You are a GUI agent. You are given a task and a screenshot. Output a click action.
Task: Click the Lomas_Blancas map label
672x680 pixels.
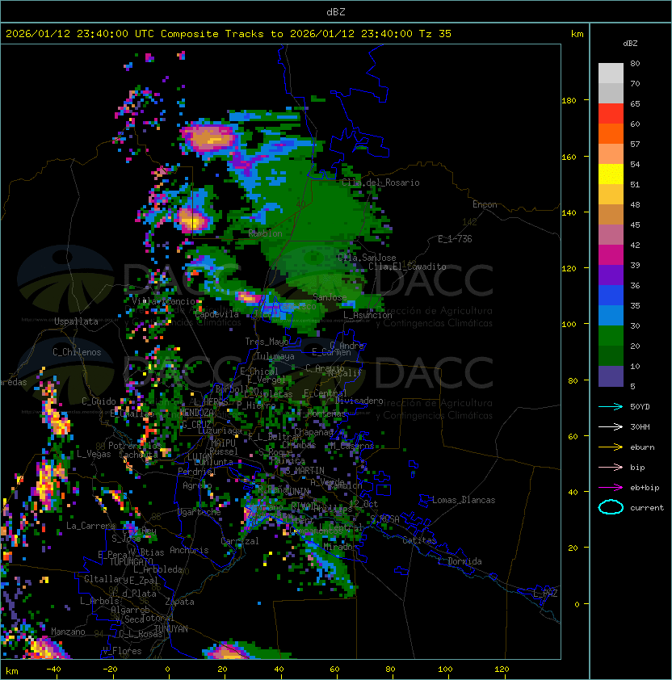464,500
